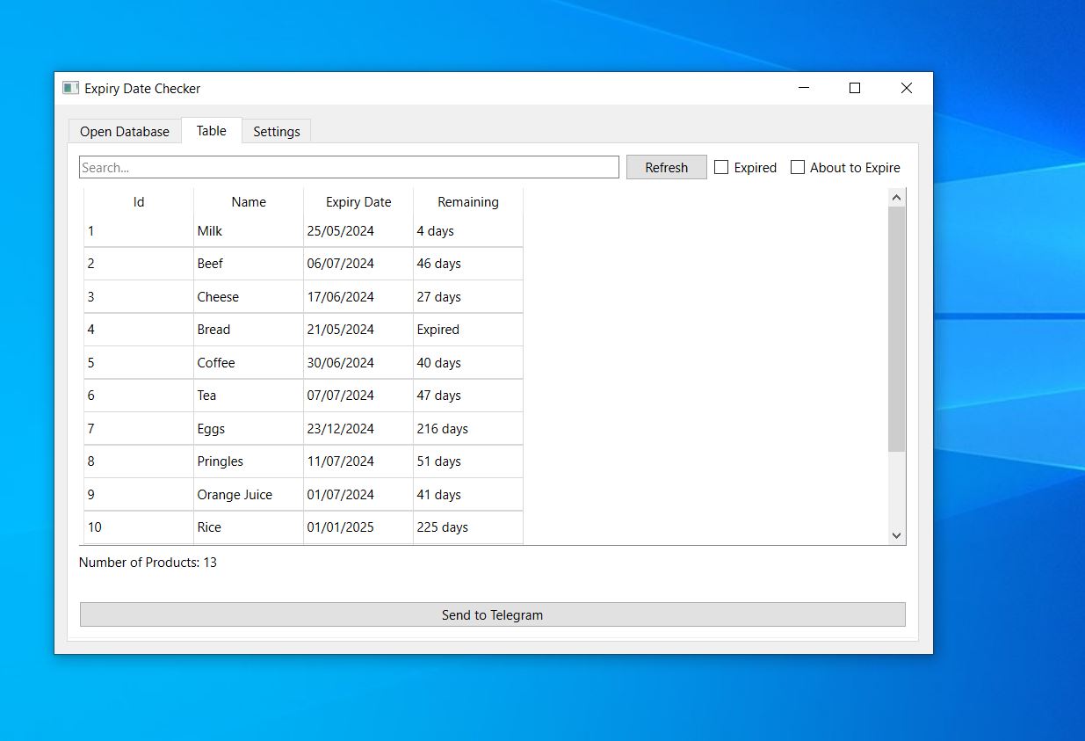The height and width of the screenshot is (741, 1085).
Task: Click the Send to Telegram button
Action: [492, 614]
